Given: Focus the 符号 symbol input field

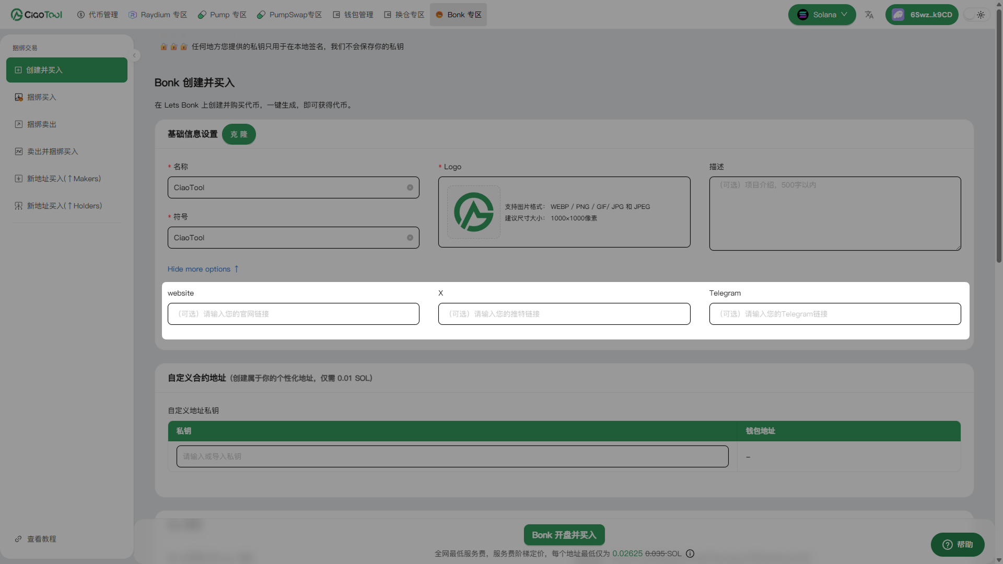Looking at the screenshot, I should 293,238.
